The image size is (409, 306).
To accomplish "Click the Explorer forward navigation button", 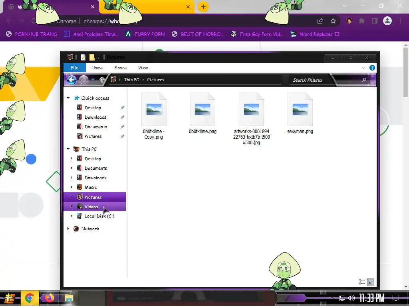I will click(84, 80).
